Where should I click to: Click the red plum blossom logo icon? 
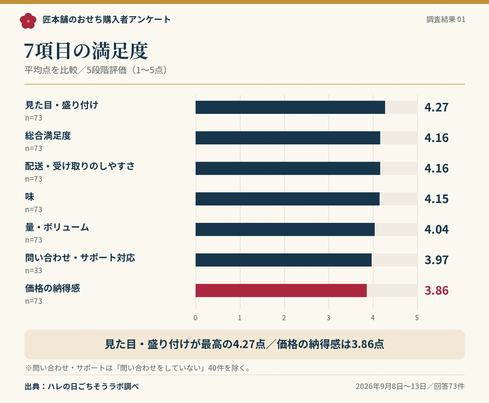(x=28, y=21)
